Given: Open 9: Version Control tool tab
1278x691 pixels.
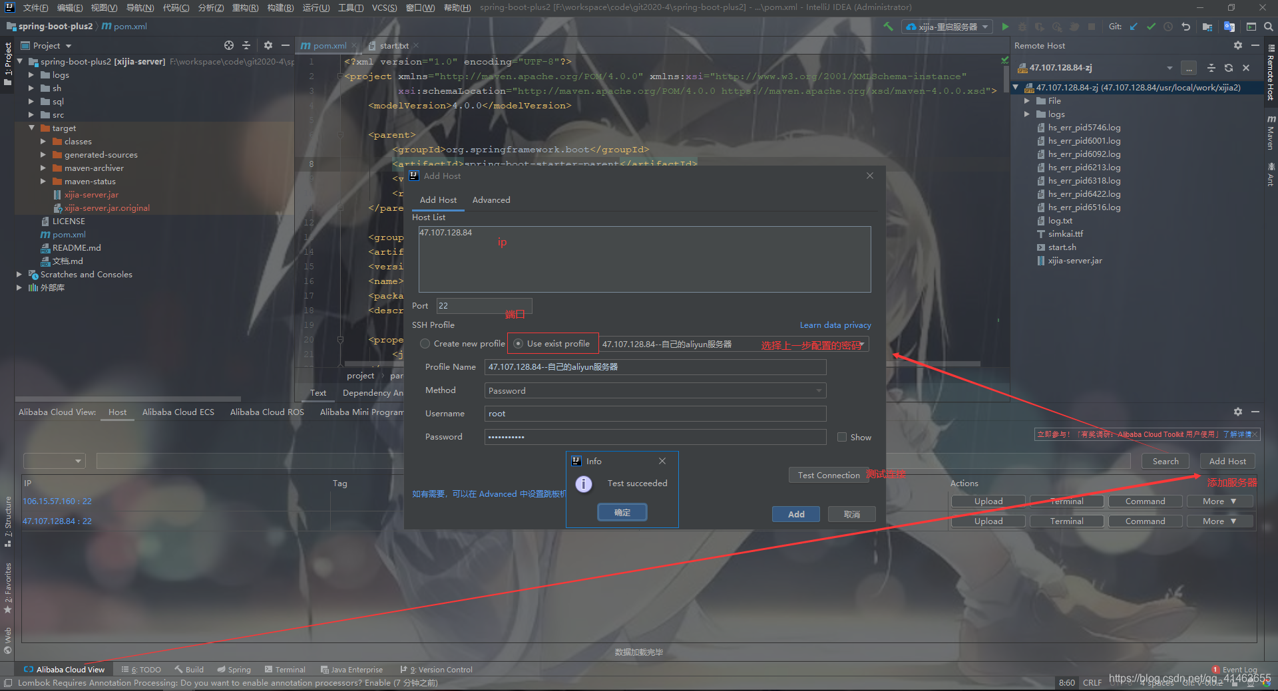Looking at the screenshot, I should 437,670.
